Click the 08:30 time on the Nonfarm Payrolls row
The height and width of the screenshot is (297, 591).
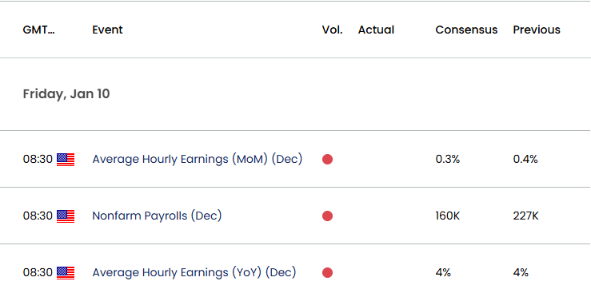coord(38,216)
